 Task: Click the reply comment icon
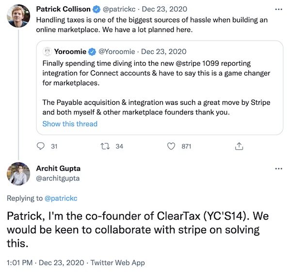tap(41, 146)
